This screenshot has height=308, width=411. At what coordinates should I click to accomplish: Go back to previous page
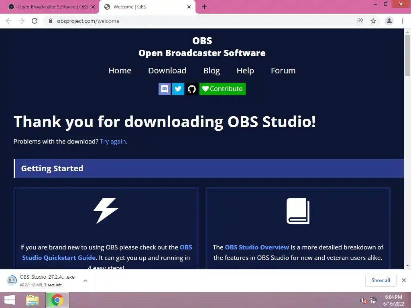click(x=9, y=21)
